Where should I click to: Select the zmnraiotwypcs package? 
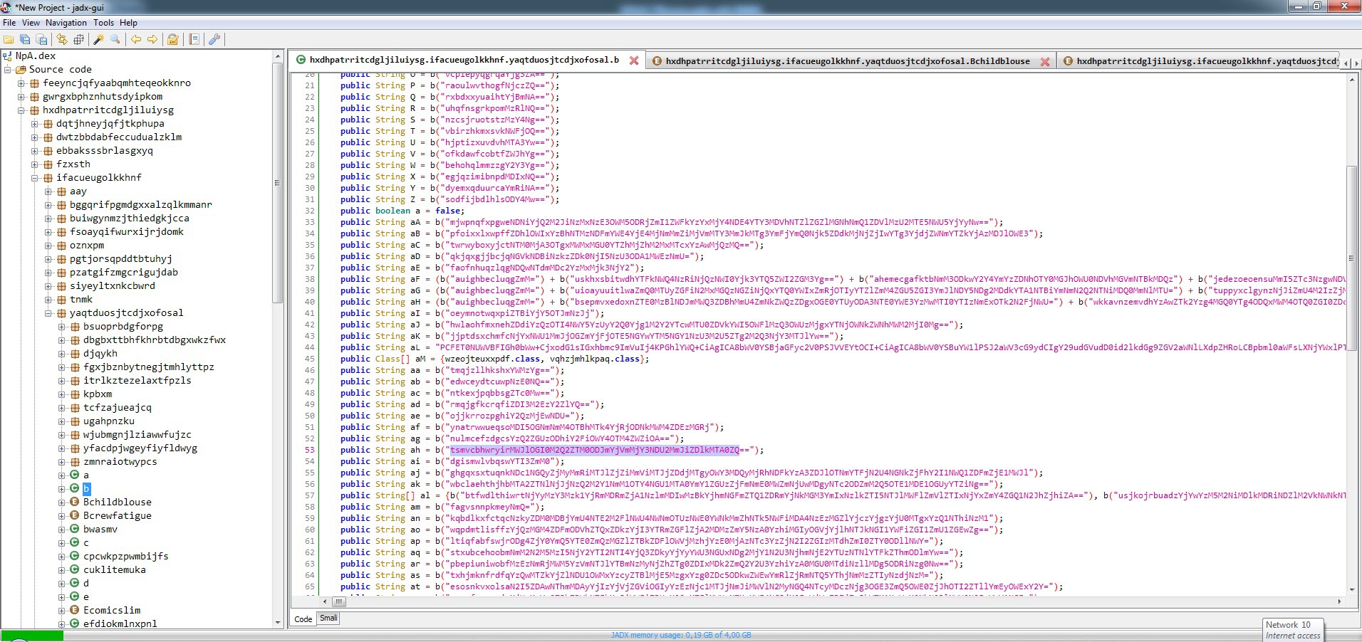pyautogui.click(x=120, y=462)
